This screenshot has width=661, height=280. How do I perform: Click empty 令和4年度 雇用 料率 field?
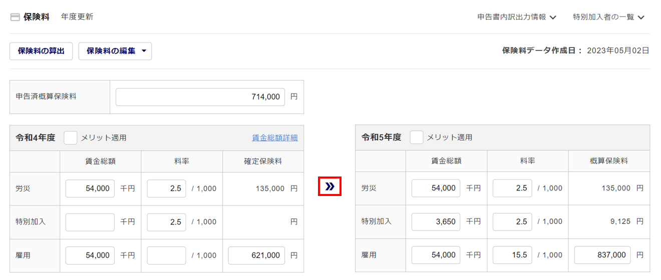coord(166,255)
